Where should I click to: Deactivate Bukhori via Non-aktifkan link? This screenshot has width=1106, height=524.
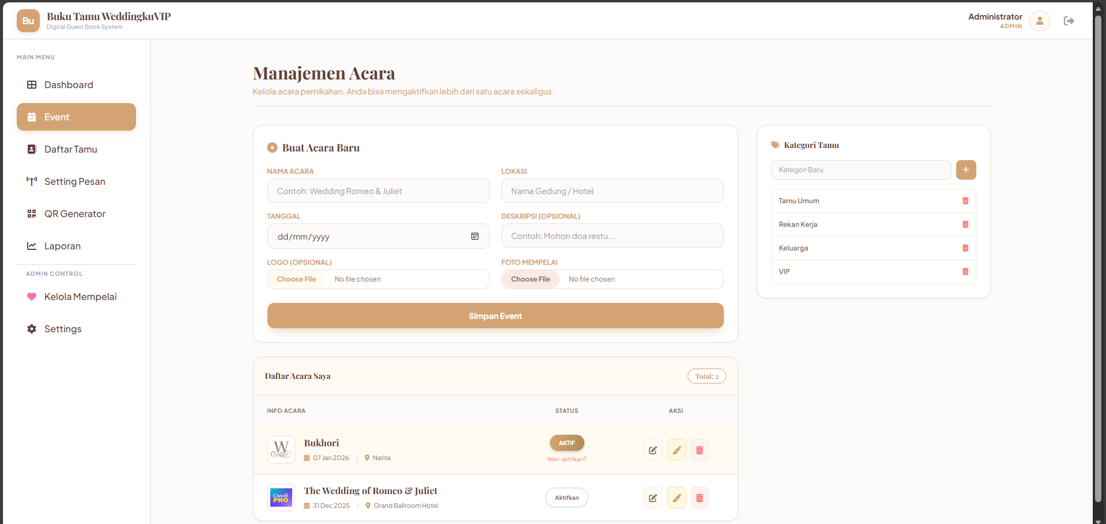567,460
